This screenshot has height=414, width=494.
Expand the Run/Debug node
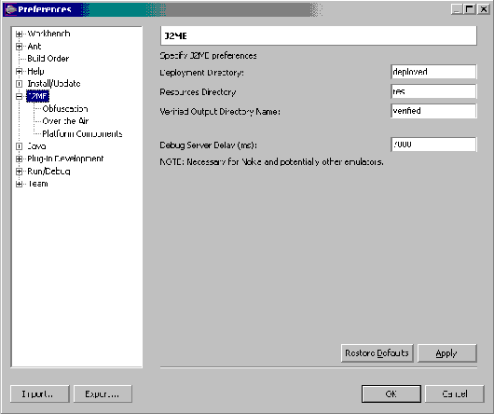(19, 172)
